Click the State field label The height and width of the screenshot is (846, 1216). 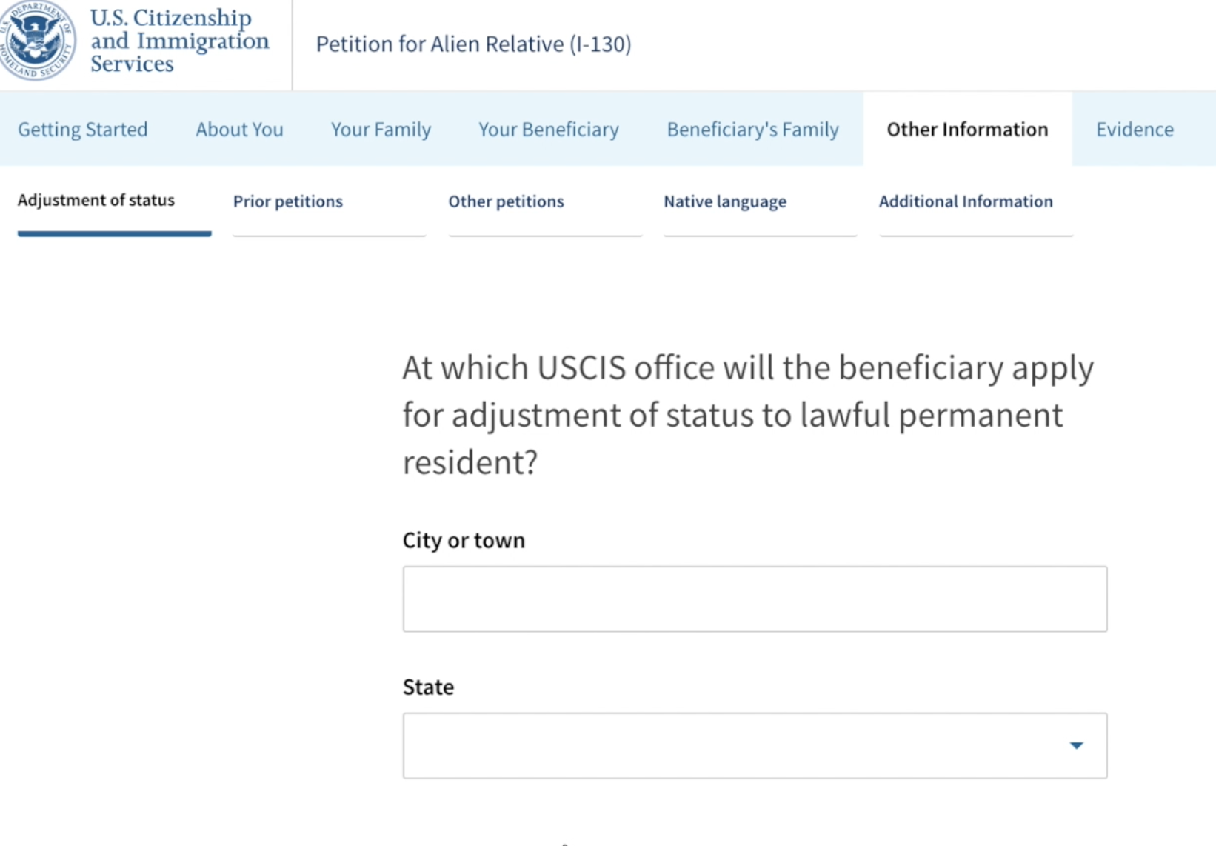click(x=428, y=687)
